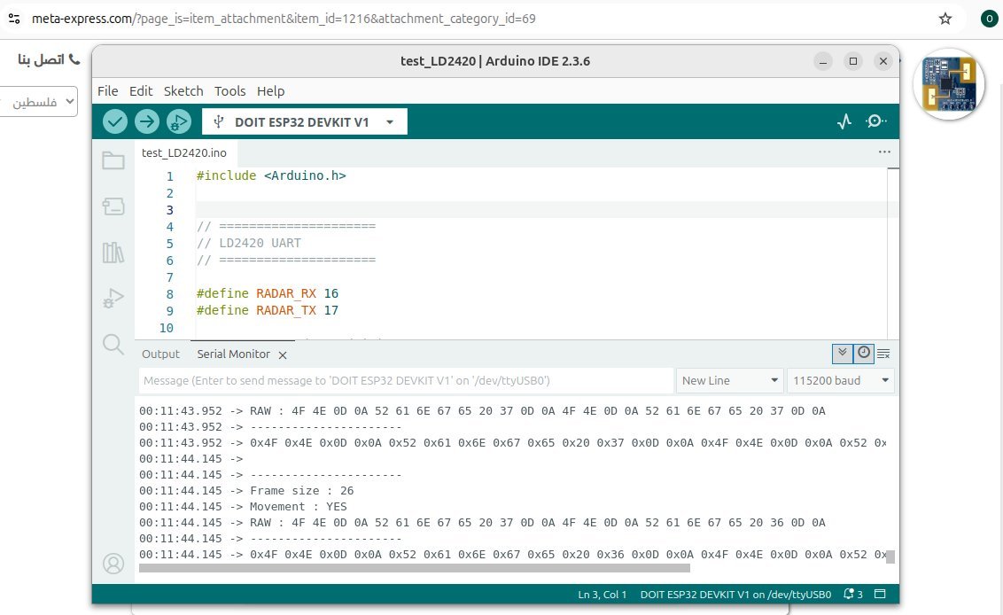The image size is (1003, 615).
Task: Clear the Serial Monitor output
Action: (x=884, y=354)
